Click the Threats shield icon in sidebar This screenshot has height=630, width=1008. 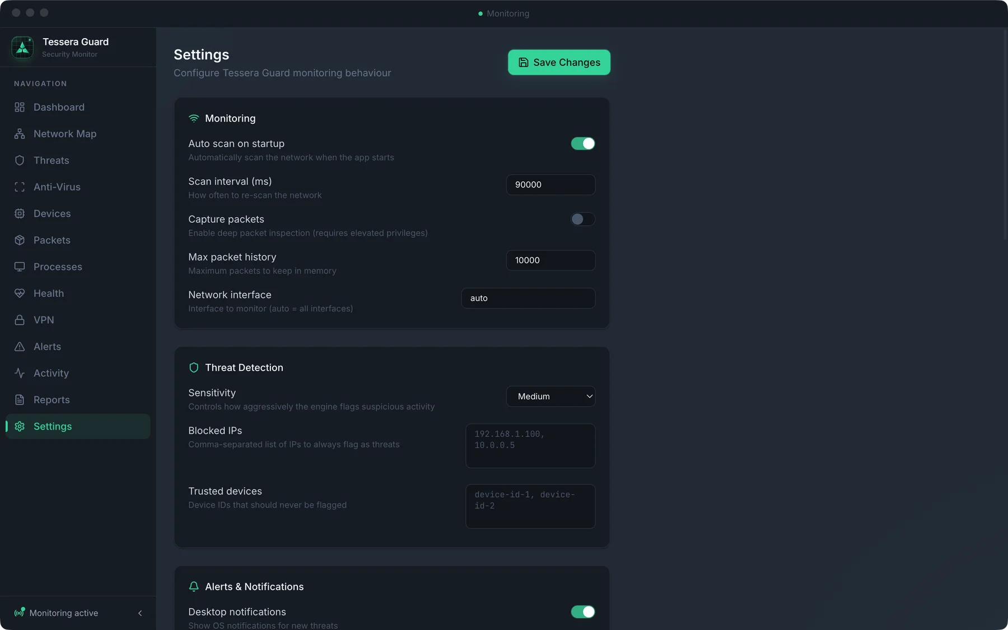20,160
